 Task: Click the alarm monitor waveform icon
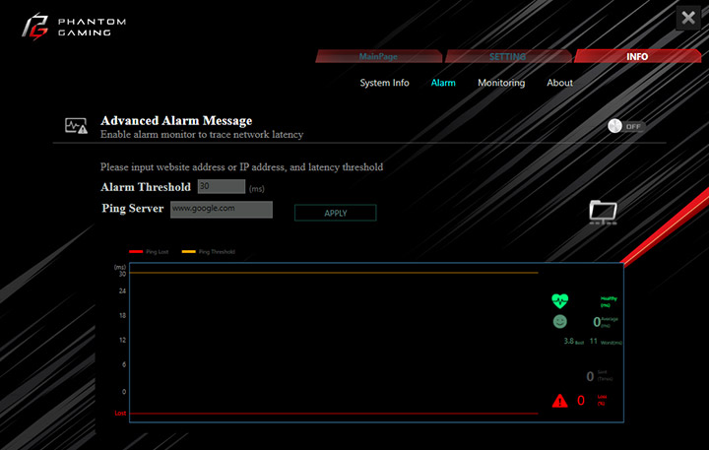76,126
